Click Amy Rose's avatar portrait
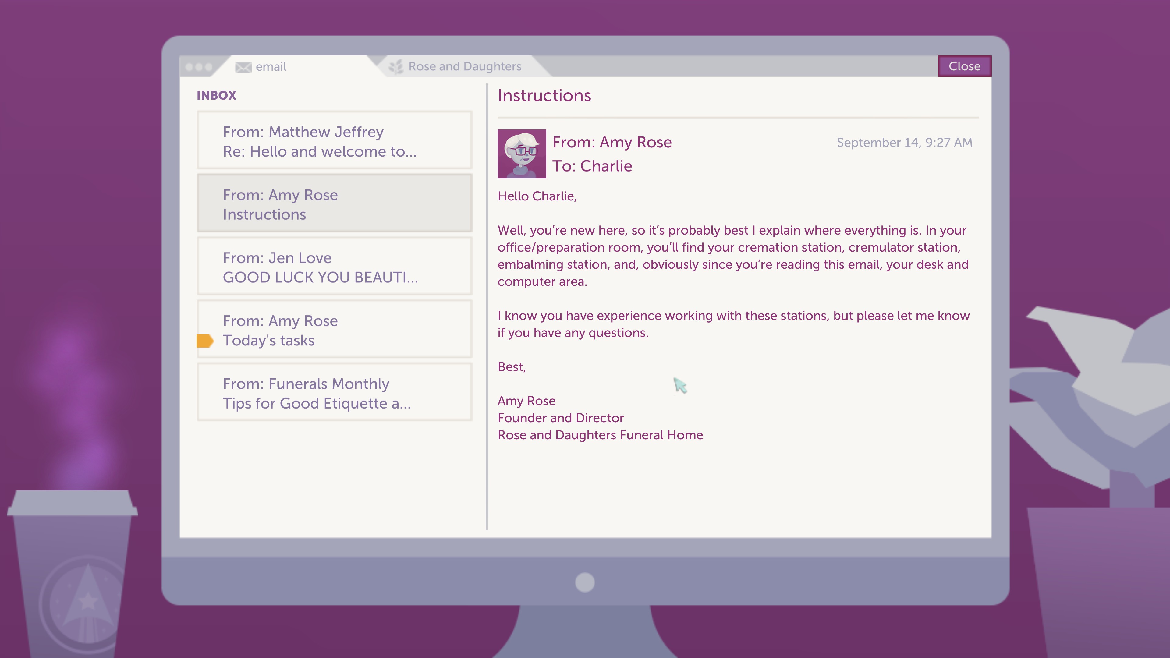Viewport: 1170px width, 658px height. pyautogui.click(x=521, y=154)
